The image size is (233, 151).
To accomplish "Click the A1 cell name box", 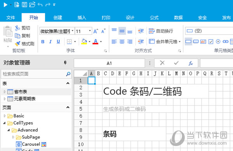I will coord(109,63).
